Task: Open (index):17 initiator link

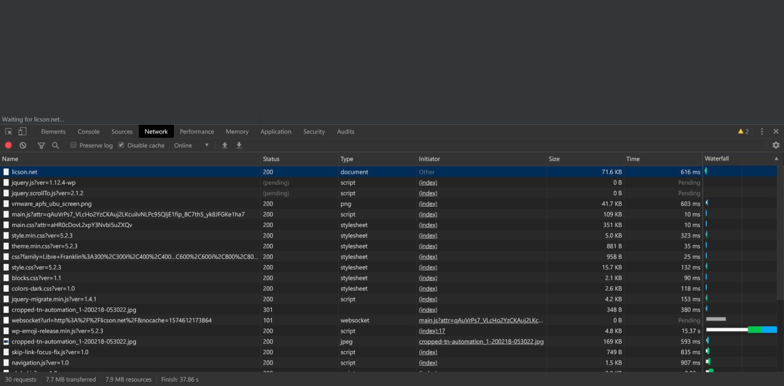Action: click(x=432, y=331)
